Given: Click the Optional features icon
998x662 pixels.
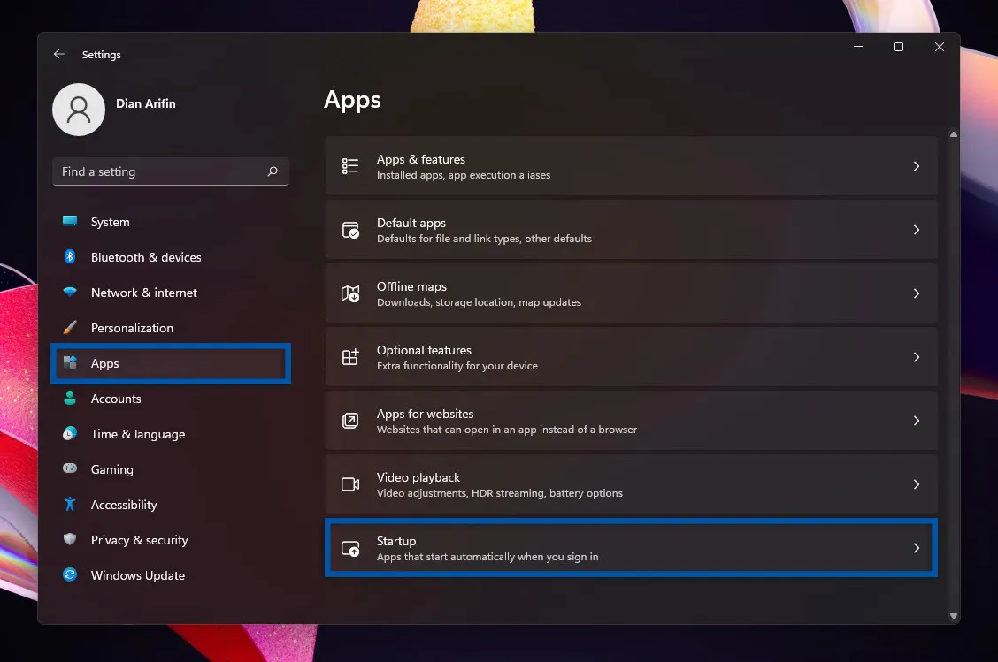Looking at the screenshot, I should pos(350,357).
